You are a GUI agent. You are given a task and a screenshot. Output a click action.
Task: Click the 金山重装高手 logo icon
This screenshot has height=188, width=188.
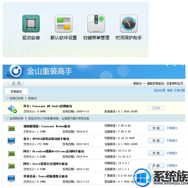coord(16,71)
